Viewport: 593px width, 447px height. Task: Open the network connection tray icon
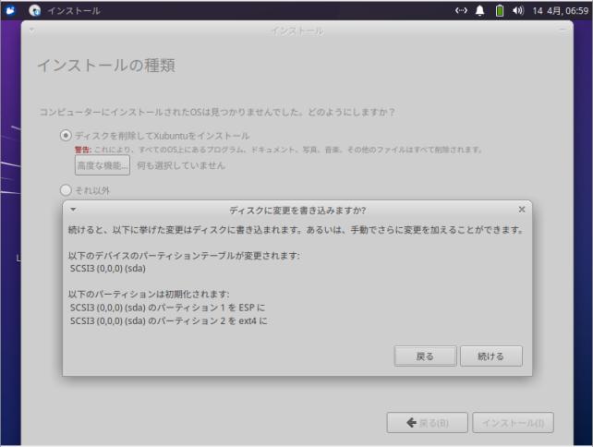coord(461,10)
